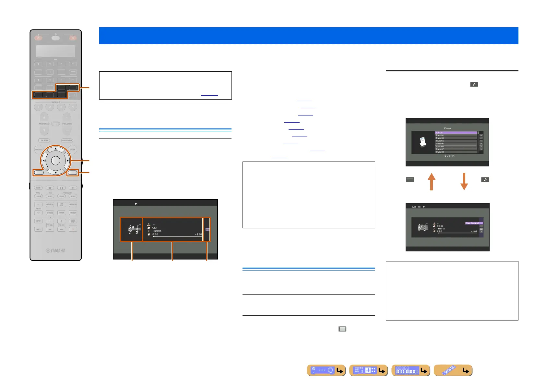The image size is (546, 386).
Task: Click the now-playing note icon in browse screen
Action: [x=481, y=146]
